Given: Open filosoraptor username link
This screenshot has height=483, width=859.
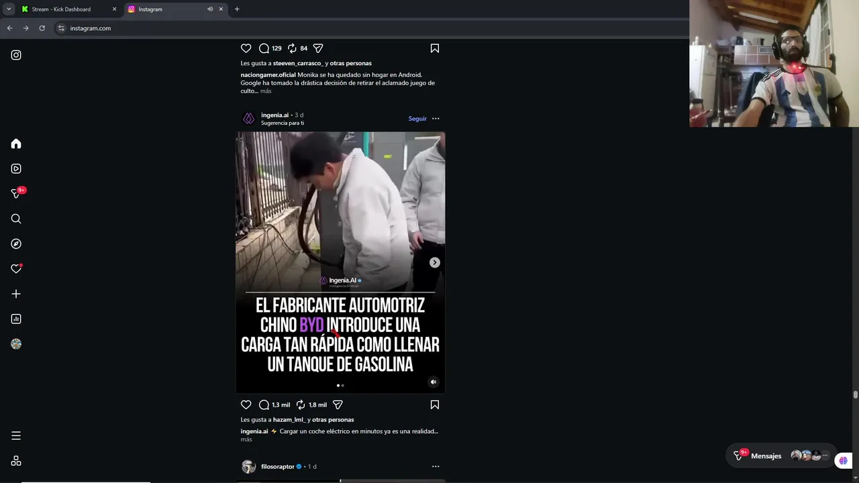Looking at the screenshot, I should [x=278, y=466].
